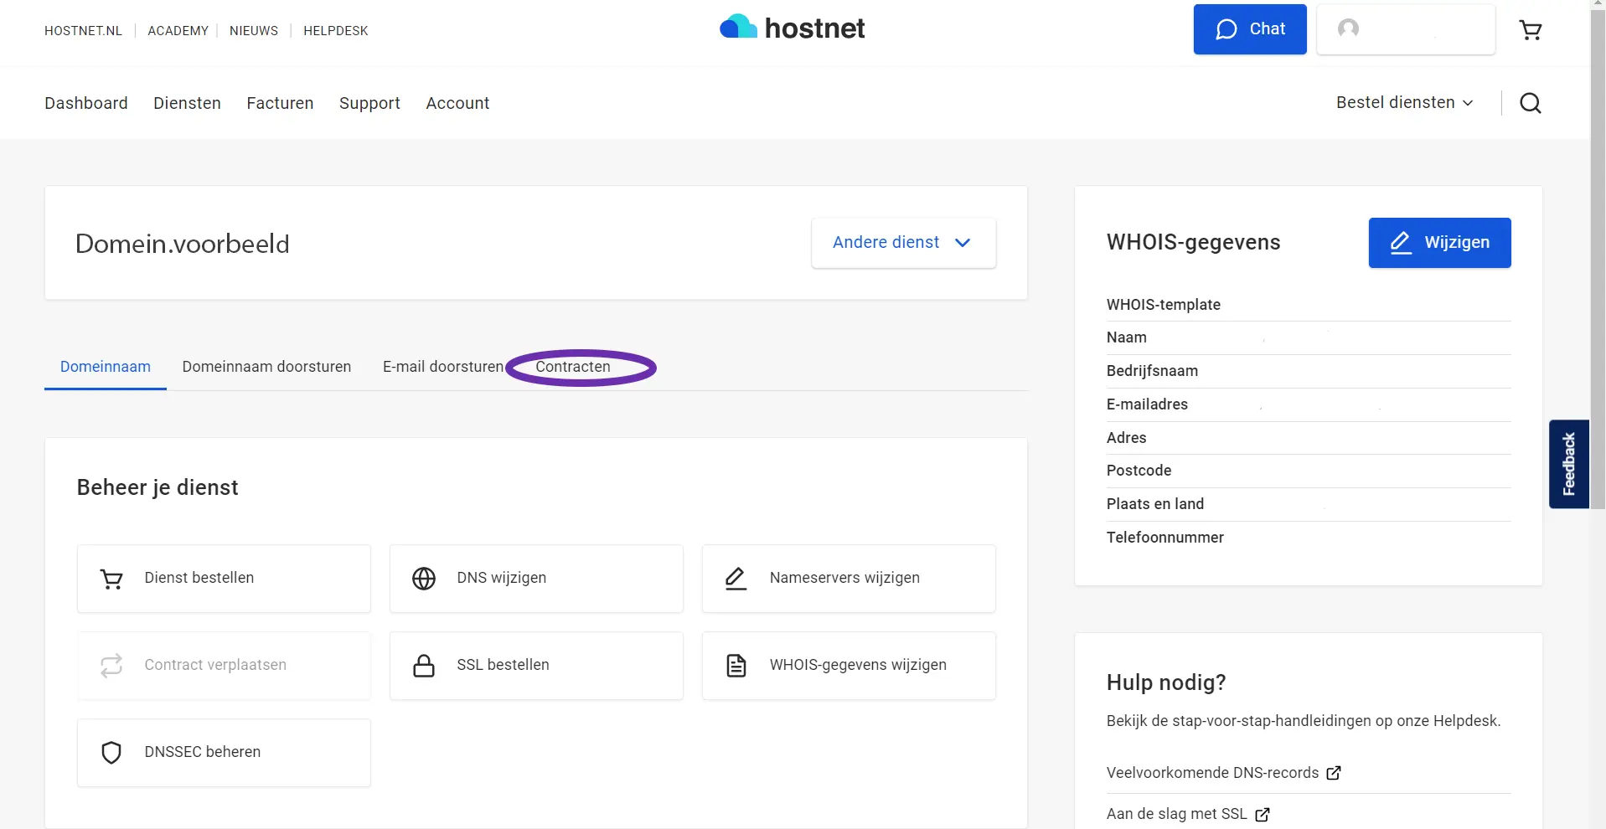Image resolution: width=1606 pixels, height=829 pixels.
Task: Open the shopping cart icon in header
Action: coord(1530,31)
